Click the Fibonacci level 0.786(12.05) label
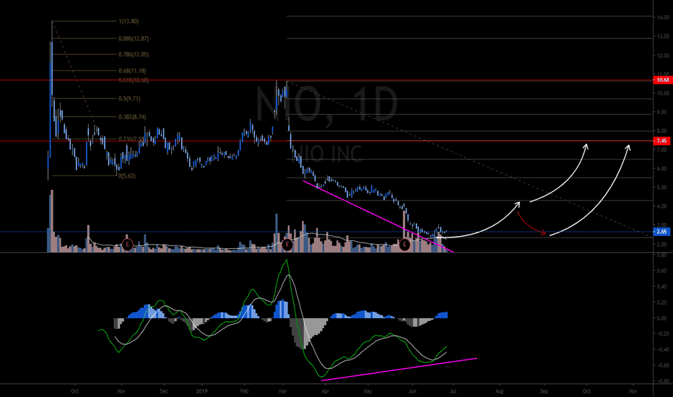The height and width of the screenshot is (397, 673). coord(134,55)
